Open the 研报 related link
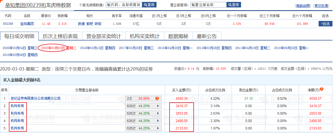333x133 pixels. pos(98,24)
